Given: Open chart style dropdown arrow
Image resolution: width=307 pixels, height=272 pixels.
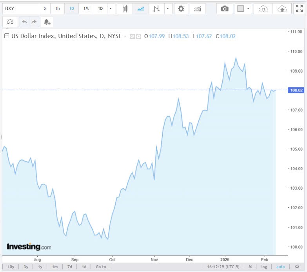Looking at the screenshot, I should [168, 9].
